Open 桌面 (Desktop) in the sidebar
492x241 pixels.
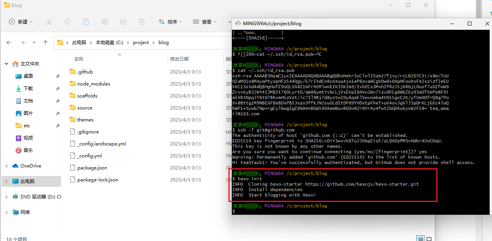[28, 76]
